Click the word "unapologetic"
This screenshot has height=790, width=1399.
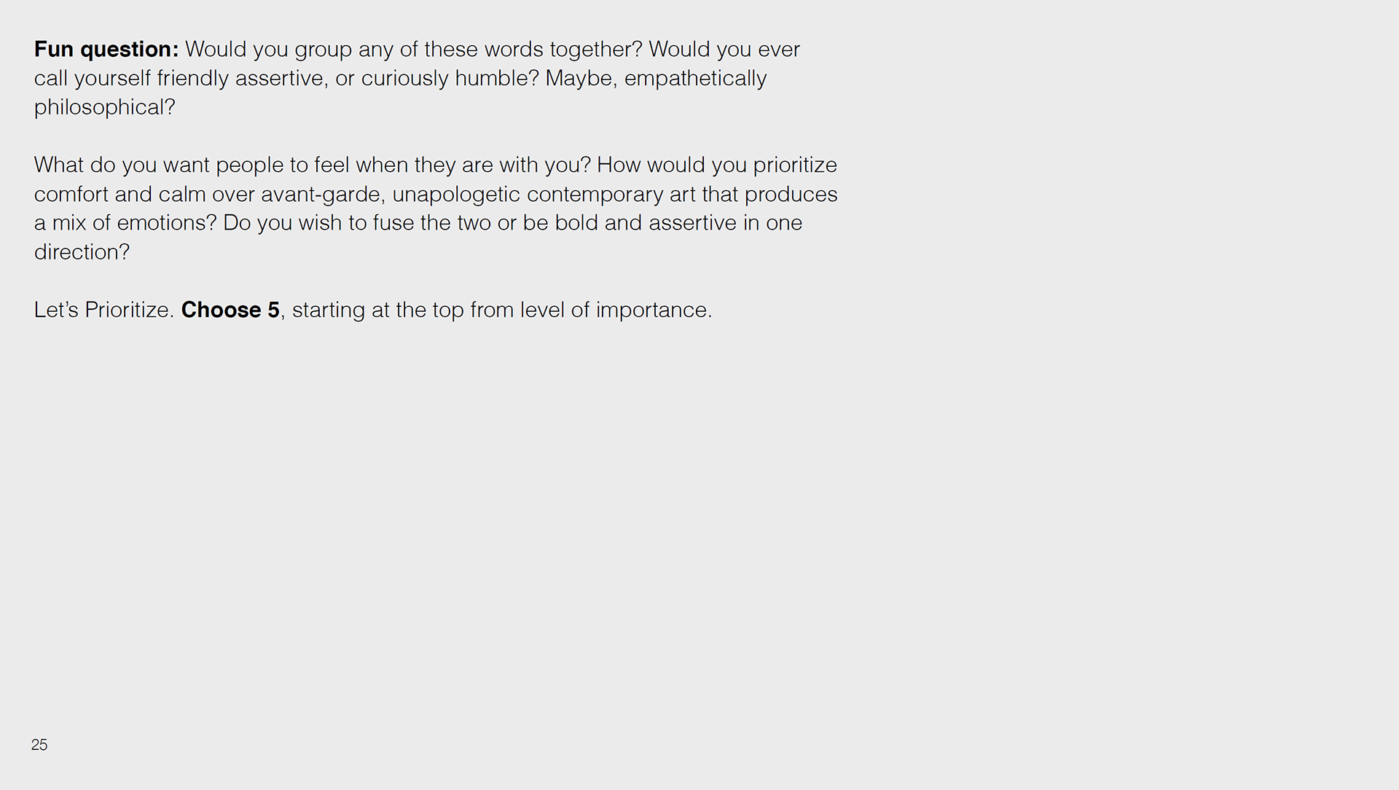pos(456,195)
